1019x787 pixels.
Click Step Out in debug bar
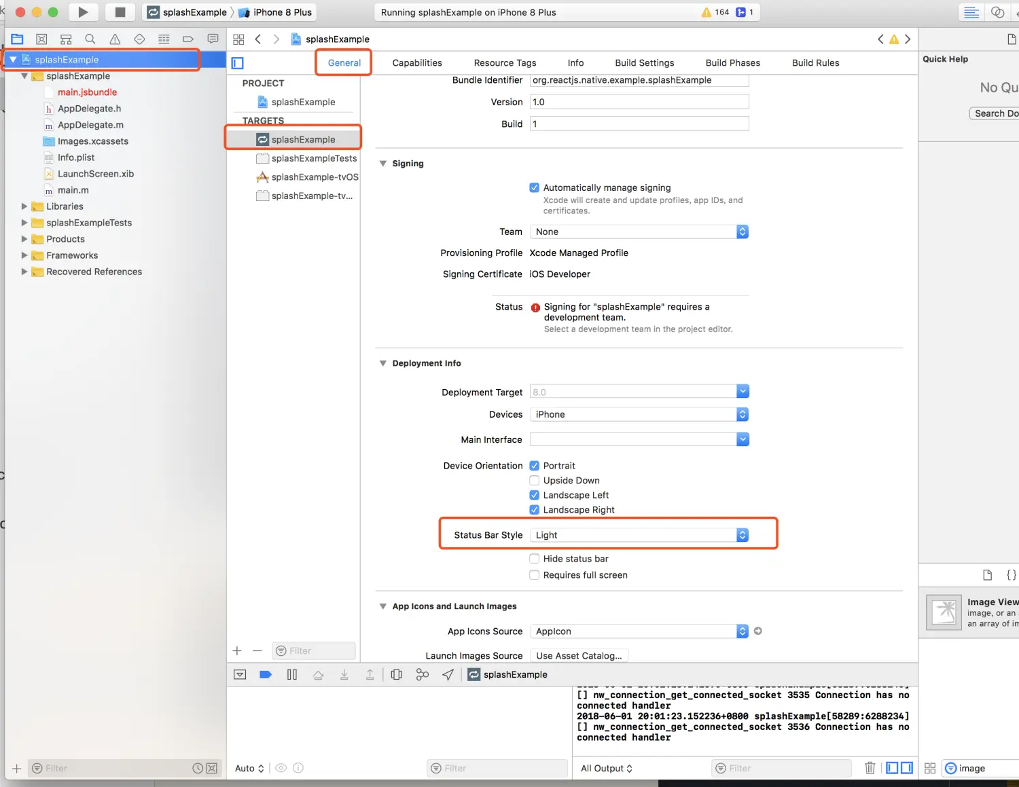370,674
